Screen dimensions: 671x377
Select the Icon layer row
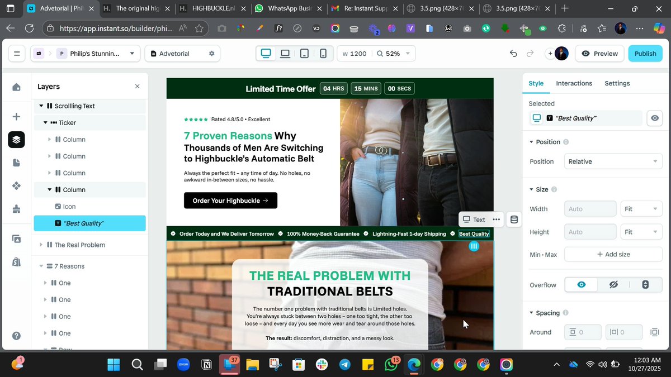click(89, 207)
